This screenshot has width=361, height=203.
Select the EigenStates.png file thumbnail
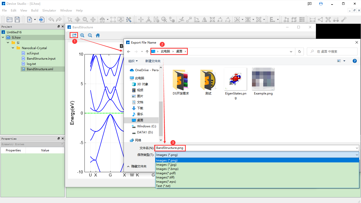(235, 79)
